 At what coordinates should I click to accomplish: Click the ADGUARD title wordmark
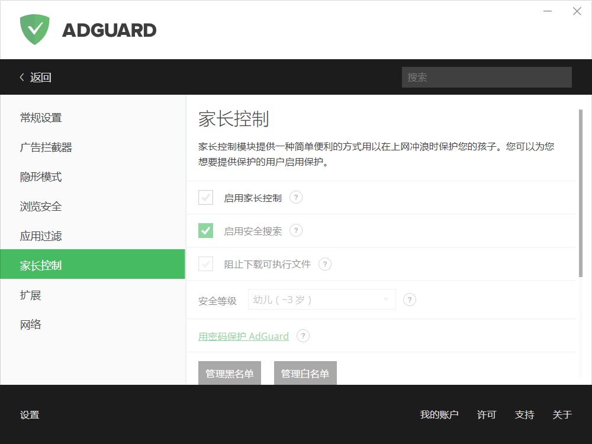(x=109, y=30)
